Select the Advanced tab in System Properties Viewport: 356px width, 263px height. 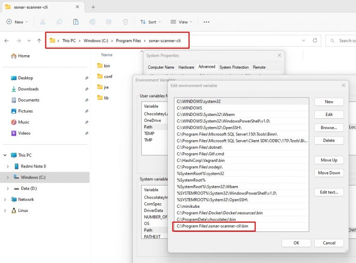tap(207, 66)
